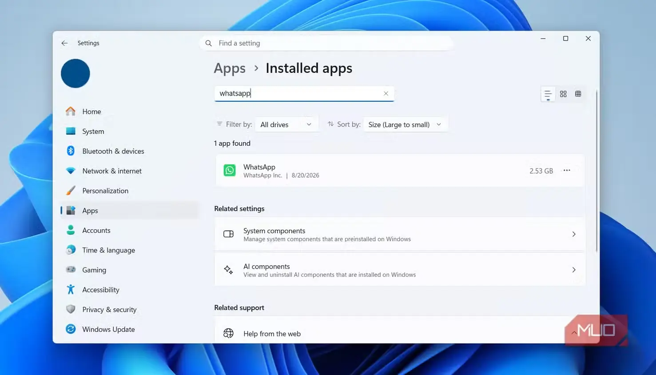Click the Accounts person icon

[71, 230]
